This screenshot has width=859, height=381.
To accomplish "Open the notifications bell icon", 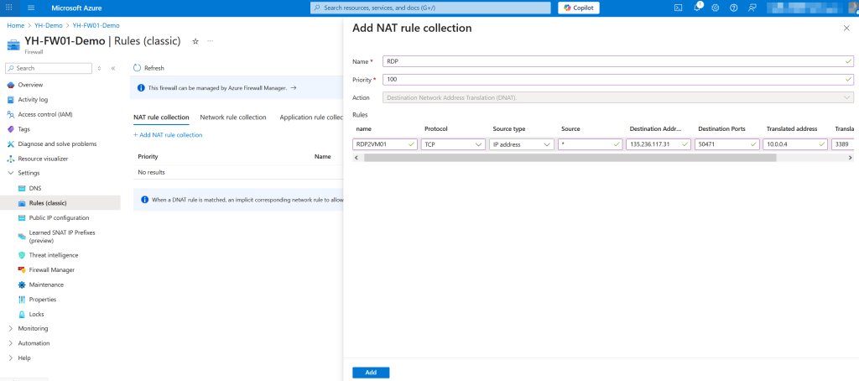I will (697, 8).
